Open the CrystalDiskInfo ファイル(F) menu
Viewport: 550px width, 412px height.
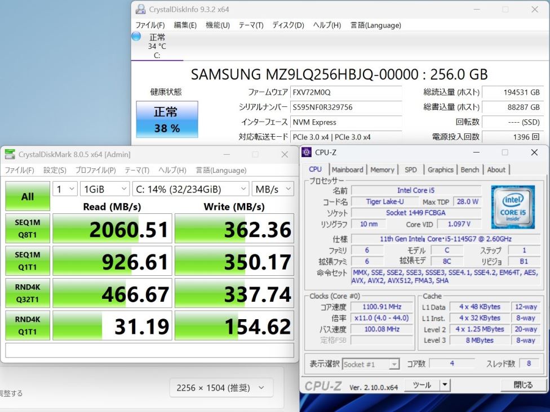150,25
